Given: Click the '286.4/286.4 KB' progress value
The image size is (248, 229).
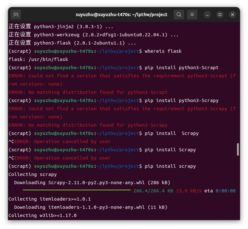Looking at the screenshot, I should pyautogui.click(x=153, y=191).
